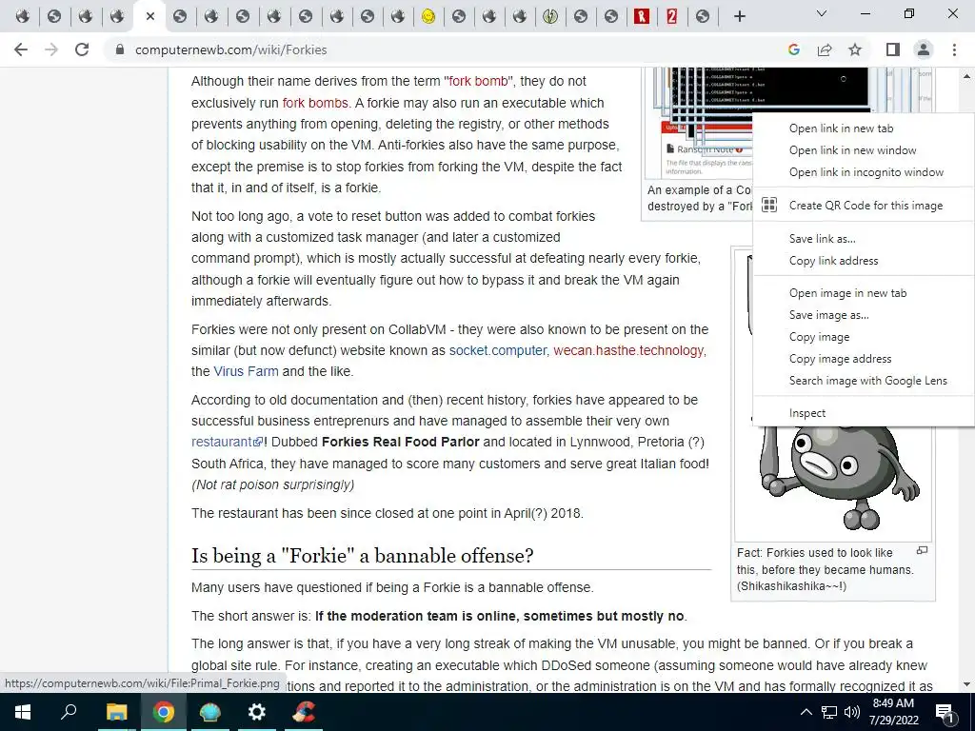Open the notification center icon

pyautogui.click(x=945, y=714)
